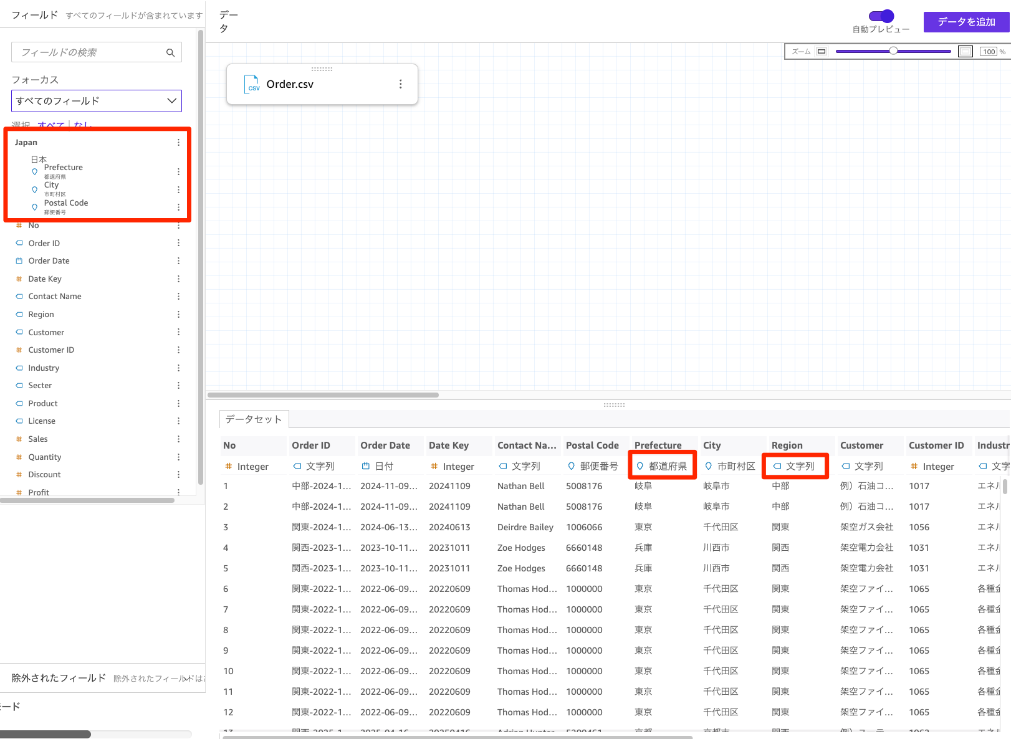Click the geo pin icon beside Prefecture field
Image resolution: width=1011 pixels, height=739 pixels.
34,171
